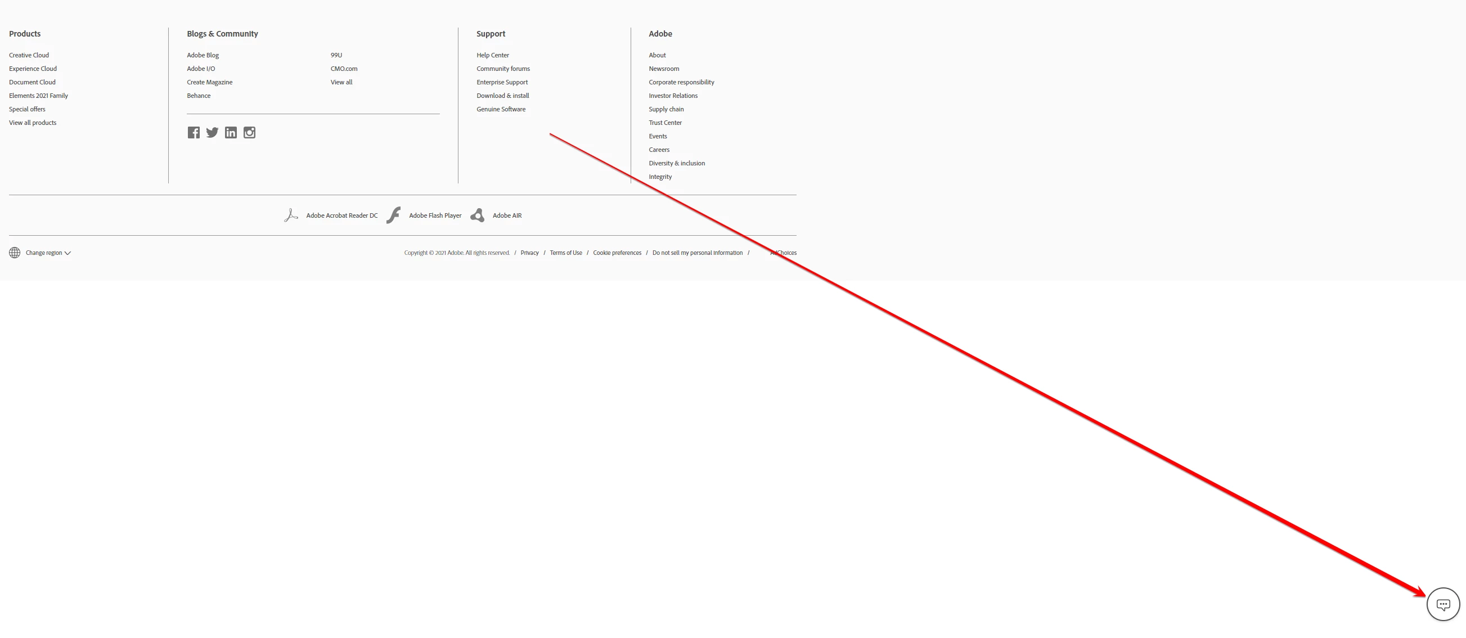
Task: Open Terms of Use link
Action: [565, 253]
